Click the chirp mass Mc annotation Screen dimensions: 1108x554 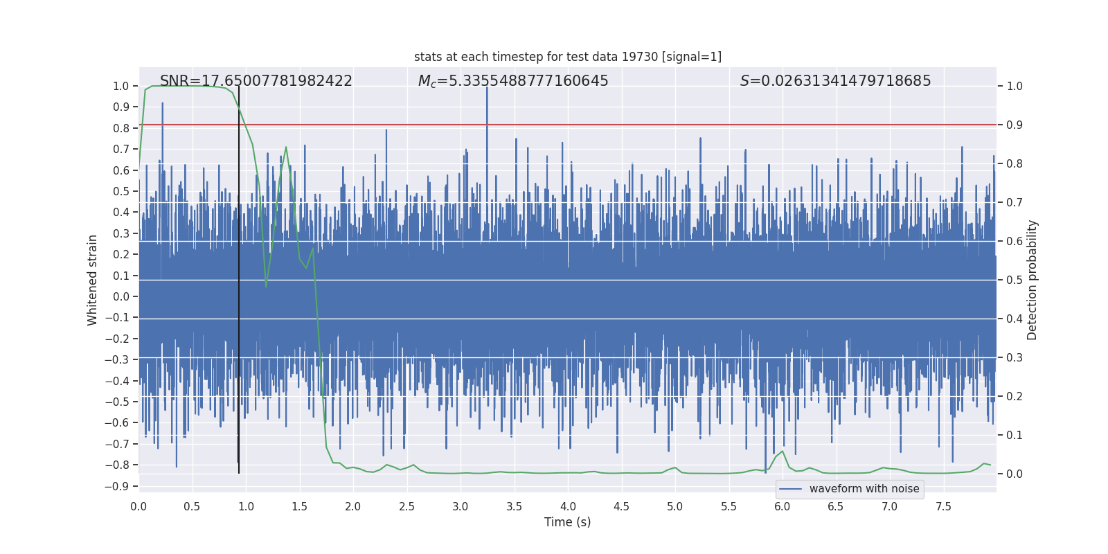coord(512,81)
